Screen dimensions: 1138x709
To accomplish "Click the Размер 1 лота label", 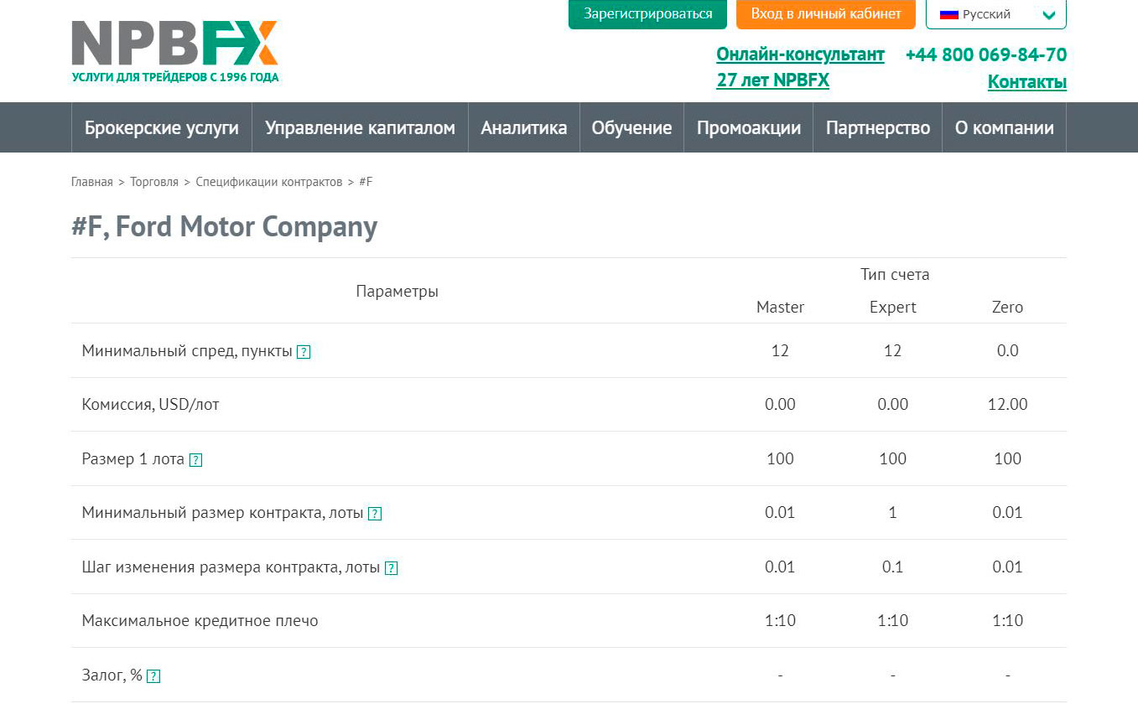I will point(133,459).
